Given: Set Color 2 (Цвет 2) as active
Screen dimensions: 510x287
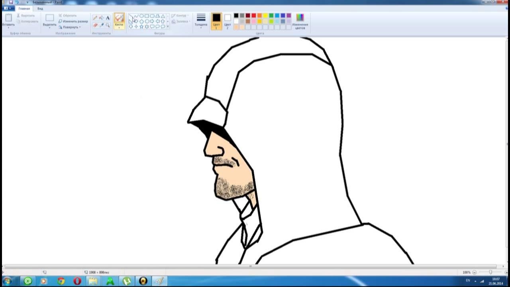Looking at the screenshot, I should click(x=228, y=21).
